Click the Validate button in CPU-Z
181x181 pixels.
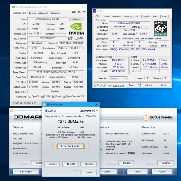pos(149,85)
